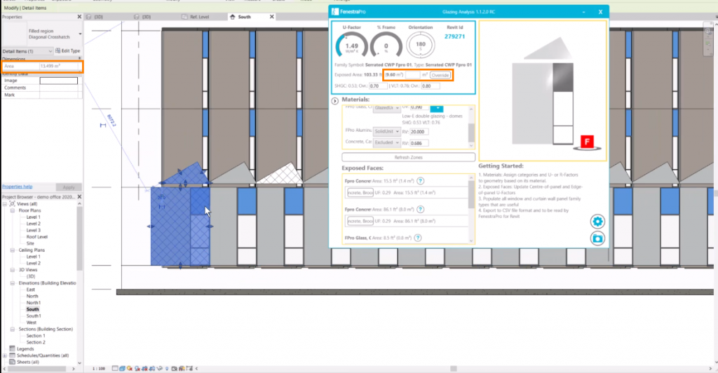Click Modify | Detail Items ribbon tab

click(25, 8)
